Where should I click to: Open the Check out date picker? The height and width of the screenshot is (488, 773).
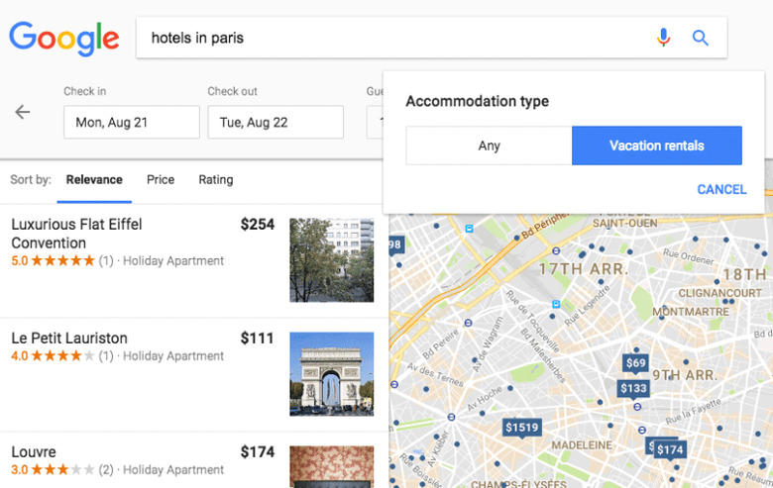pyautogui.click(x=276, y=123)
